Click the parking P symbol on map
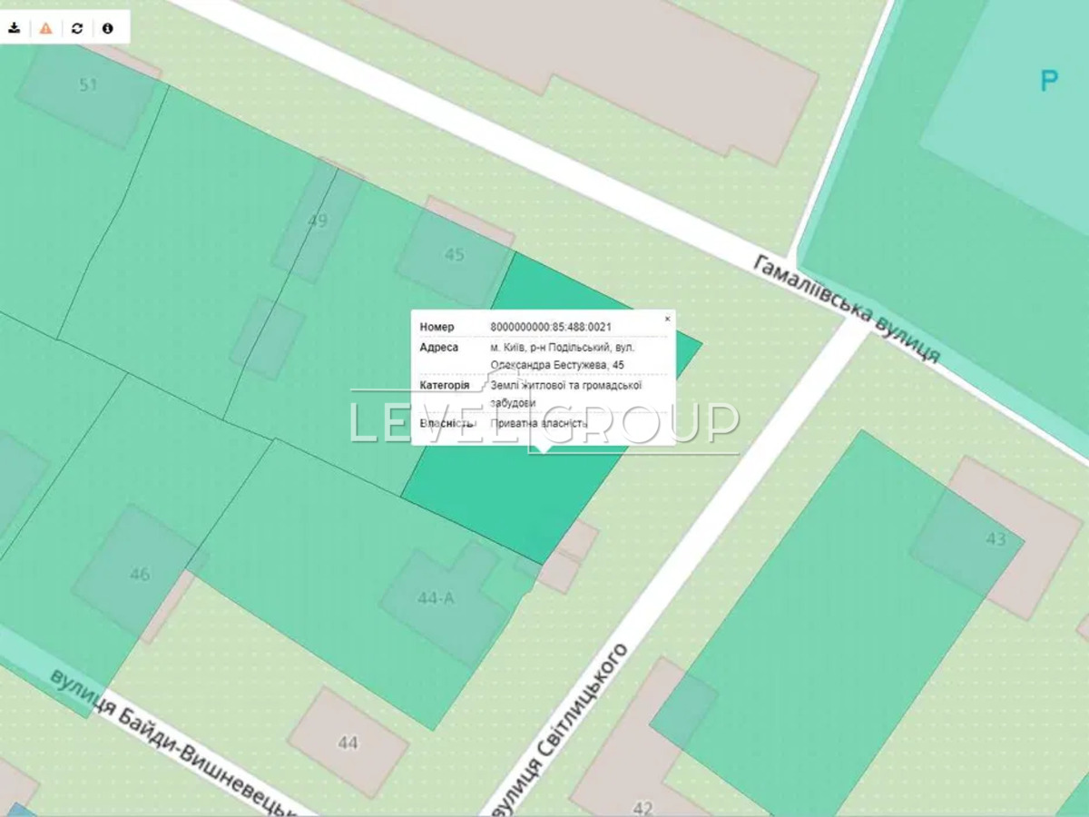1089x817 pixels. pyautogui.click(x=1049, y=82)
